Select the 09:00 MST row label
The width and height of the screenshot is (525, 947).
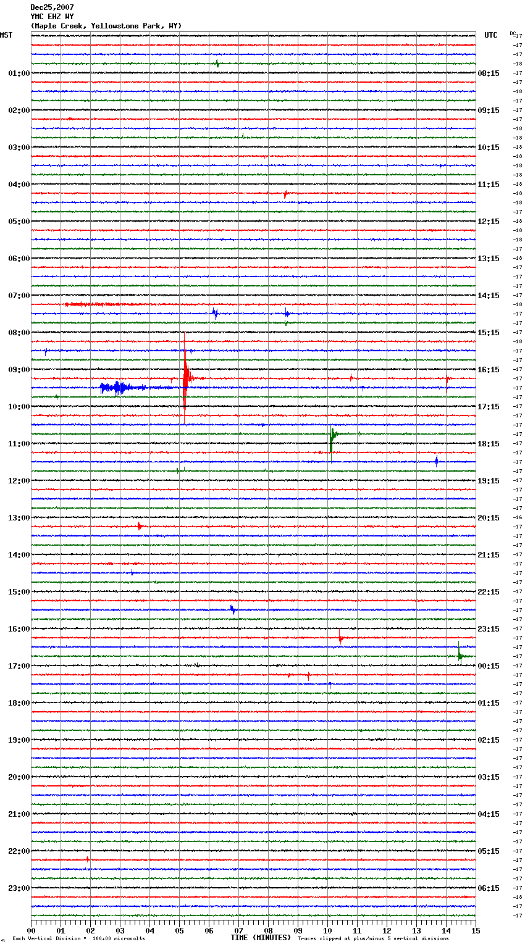coord(19,370)
